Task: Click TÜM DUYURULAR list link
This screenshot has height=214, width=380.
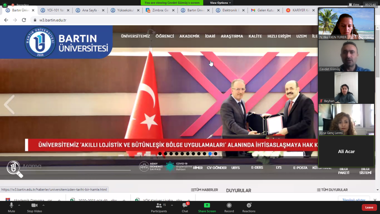Action: (332, 190)
